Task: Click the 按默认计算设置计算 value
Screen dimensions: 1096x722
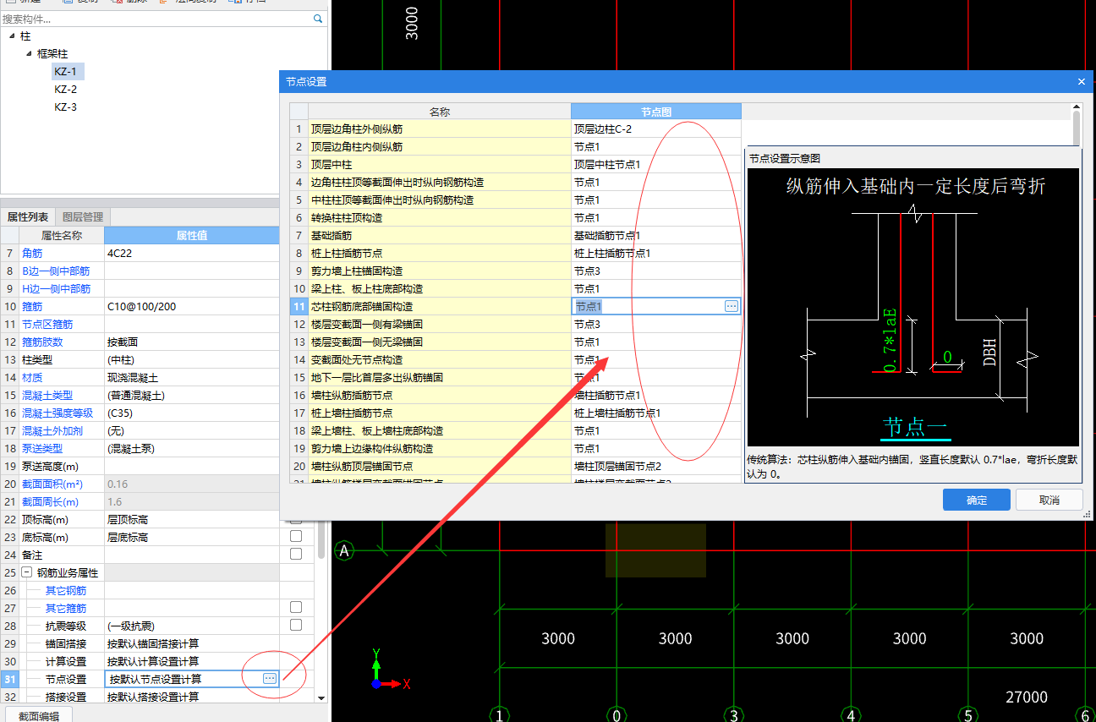Action: point(152,661)
